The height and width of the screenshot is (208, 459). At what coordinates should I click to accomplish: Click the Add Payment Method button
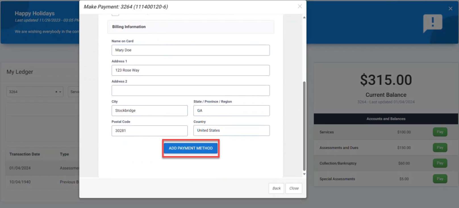[x=191, y=148]
